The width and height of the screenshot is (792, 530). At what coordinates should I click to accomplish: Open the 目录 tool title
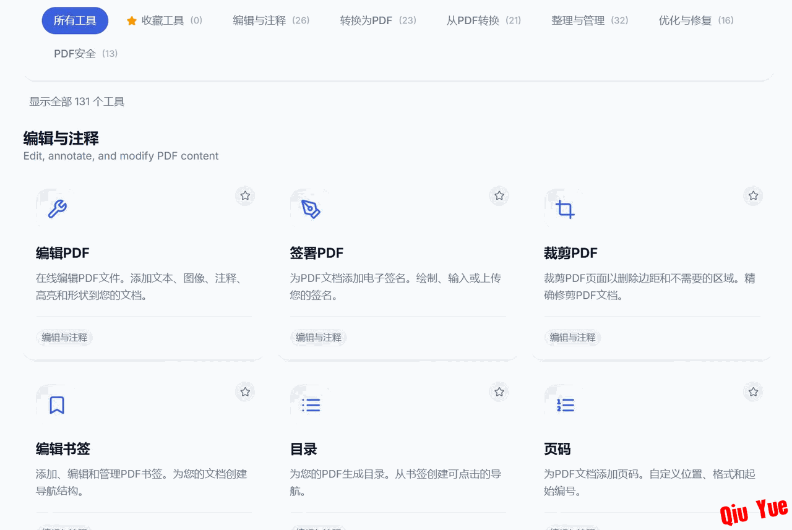pyautogui.click(x=304, y=449)
